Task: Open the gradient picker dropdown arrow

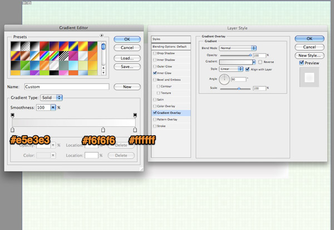Action: (254, 62)
